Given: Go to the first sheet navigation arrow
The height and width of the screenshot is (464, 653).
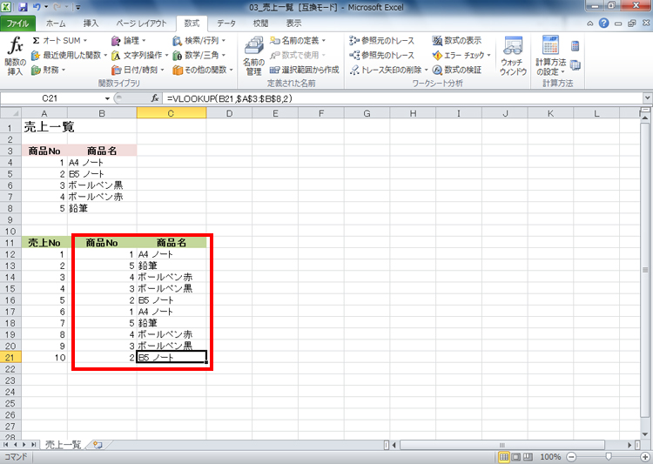Looking at the screenshot, I should pyautogui.click(x=6, y=445).
